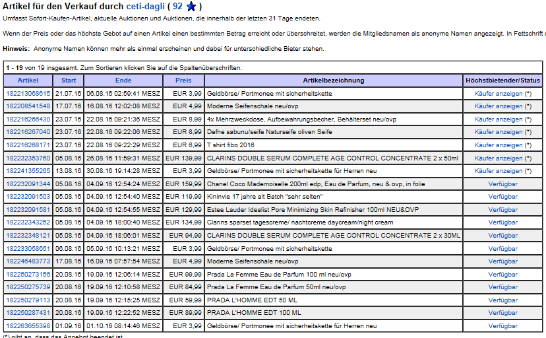Click Verfügbar for Chanel Coco Mademoiselle
The image size is (546, 338).
click(503, 184)
